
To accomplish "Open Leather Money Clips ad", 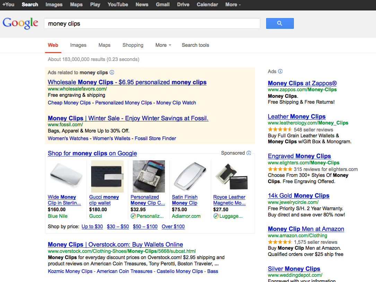I will (297, 117).
